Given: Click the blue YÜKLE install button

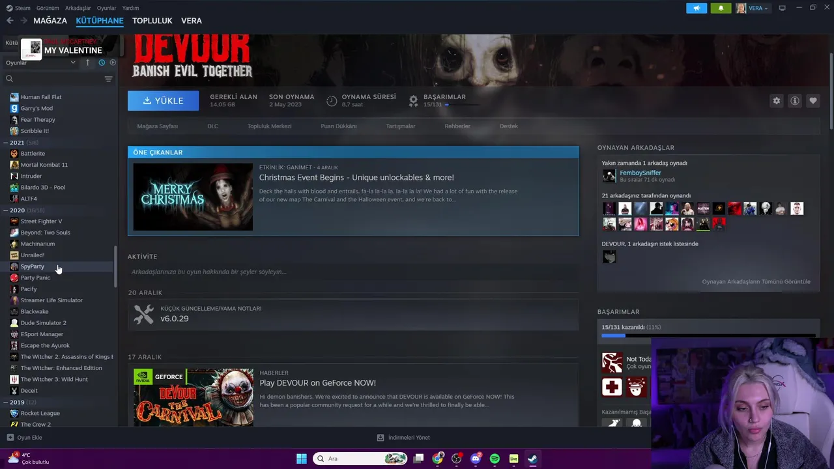Looking at the screenshot, I should point(163,101).
